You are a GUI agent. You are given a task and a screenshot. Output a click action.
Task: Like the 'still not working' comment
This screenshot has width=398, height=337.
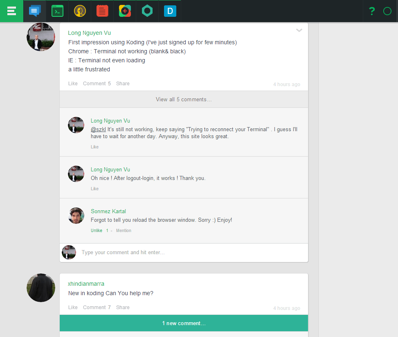click(x=94, y=147)
